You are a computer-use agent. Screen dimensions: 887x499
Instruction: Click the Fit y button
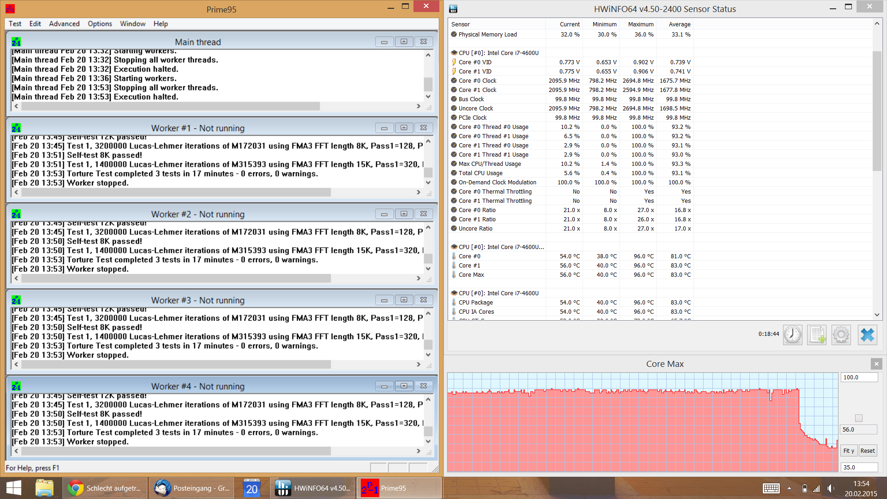(849, 450)
